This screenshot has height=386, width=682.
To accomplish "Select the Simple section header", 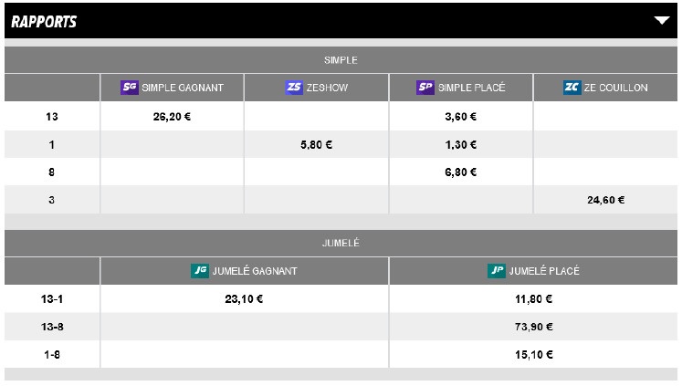I will (341, 60).
